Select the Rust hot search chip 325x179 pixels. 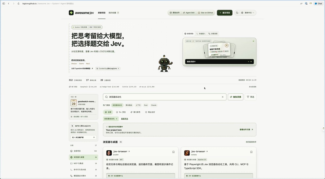[x=146, y=105]
